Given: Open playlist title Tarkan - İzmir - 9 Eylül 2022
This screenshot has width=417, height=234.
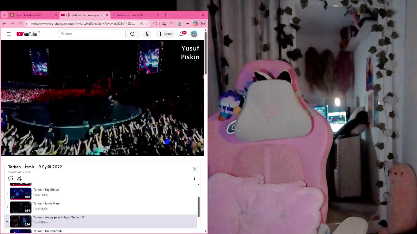Looking at the screenshot, I should click(35, 167).
